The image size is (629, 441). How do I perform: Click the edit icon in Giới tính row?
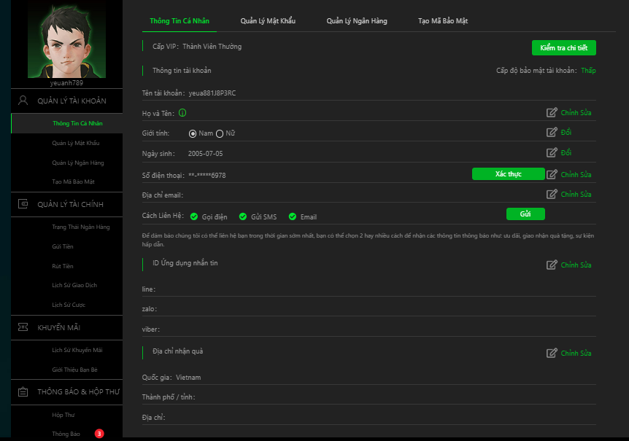(552, 132)
